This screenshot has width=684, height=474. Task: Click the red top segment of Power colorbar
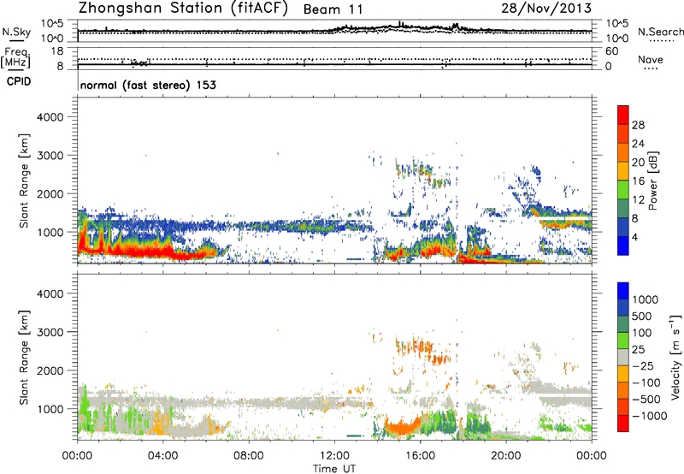tap(623, 115)
